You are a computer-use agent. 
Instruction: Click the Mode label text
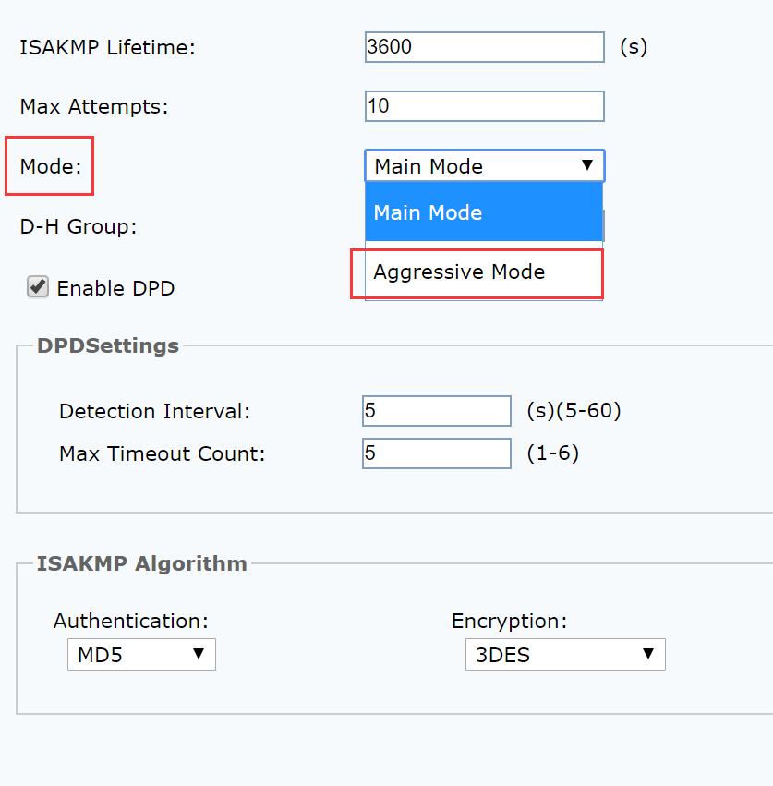click(x=51, y=166)
